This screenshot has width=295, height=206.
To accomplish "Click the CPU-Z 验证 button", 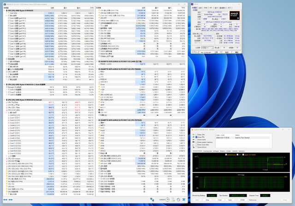I will pyautogui.click(x=227, y=52).
